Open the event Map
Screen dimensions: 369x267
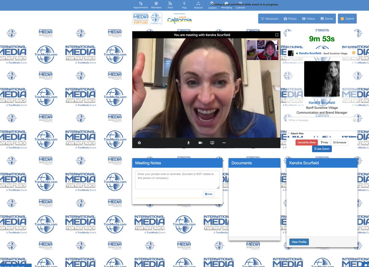point(184,5)
